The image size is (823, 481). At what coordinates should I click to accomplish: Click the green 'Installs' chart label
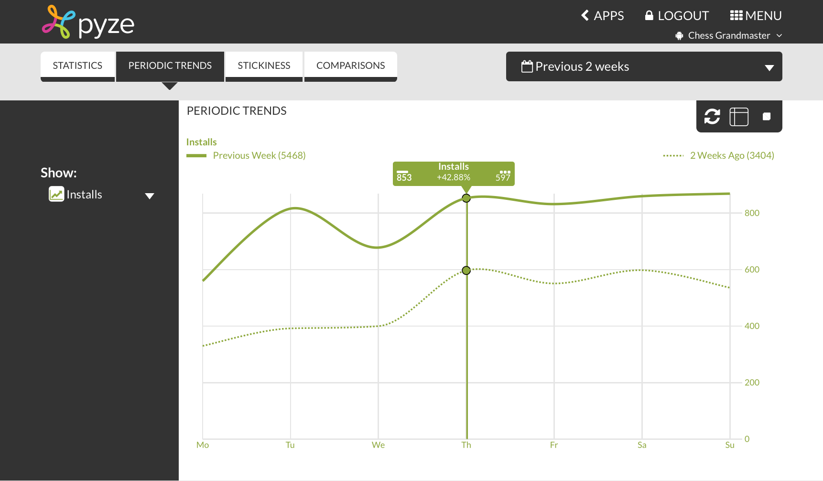point(201,142)
